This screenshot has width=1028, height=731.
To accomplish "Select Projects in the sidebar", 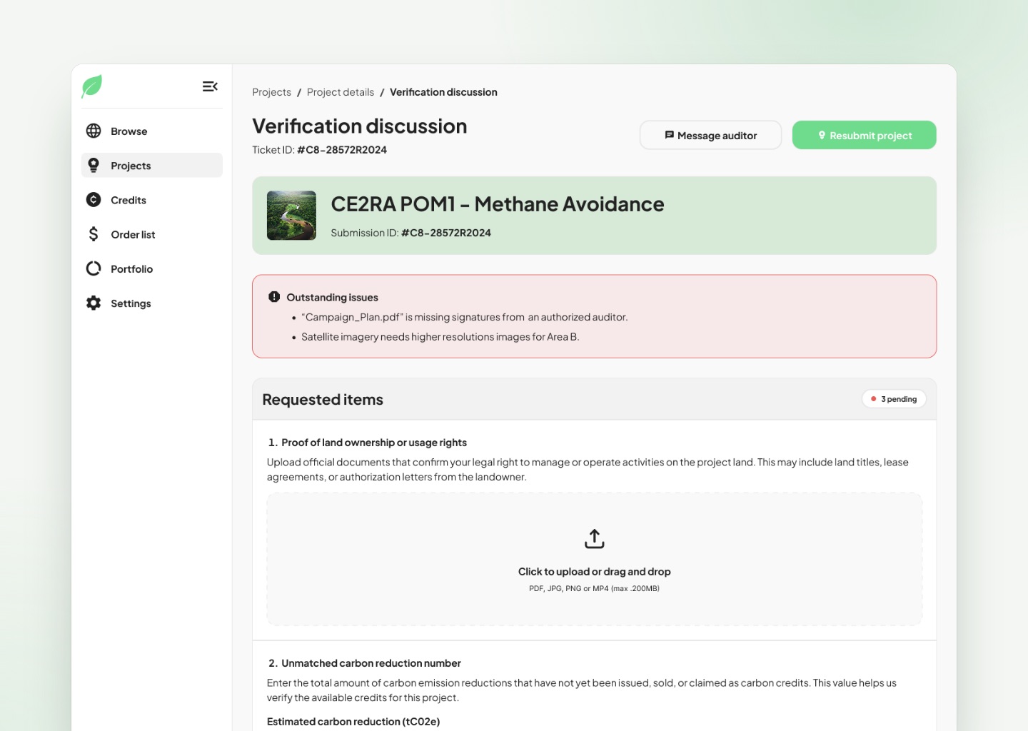I will click(x=152, y=165).
